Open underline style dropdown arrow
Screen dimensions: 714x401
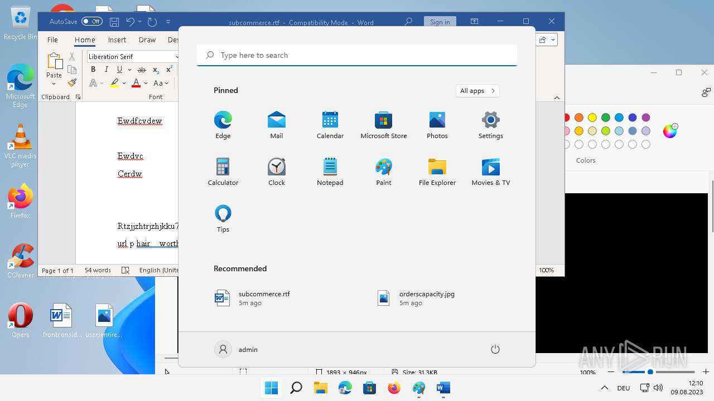click(x=129, y=70)
